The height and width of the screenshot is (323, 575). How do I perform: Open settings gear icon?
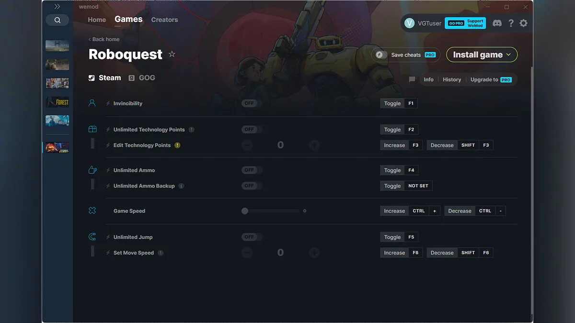coord(523,23)
